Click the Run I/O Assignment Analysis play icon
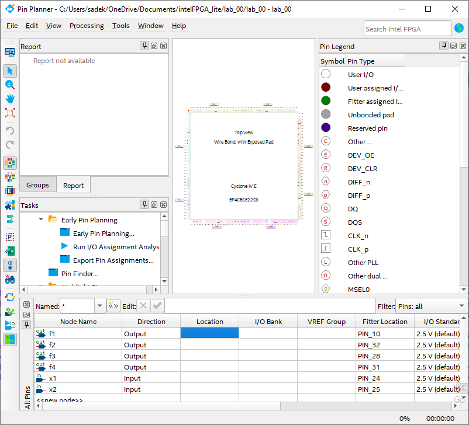This screenshot has width=469, height=425. 64,246
